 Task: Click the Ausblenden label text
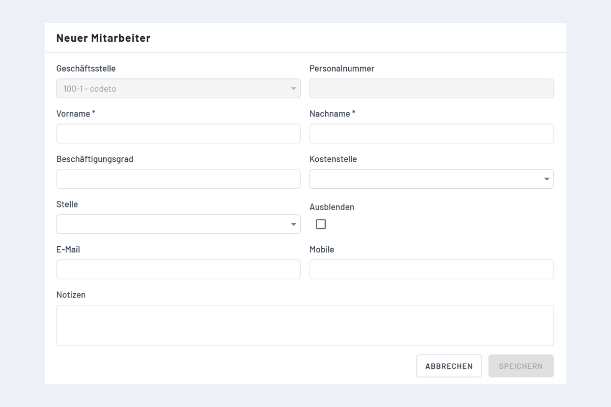coord(331,207)
